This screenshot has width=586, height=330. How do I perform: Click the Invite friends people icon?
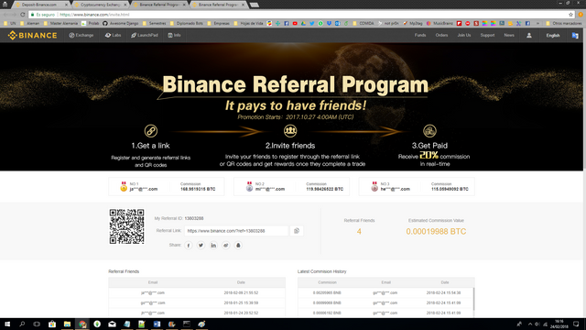290,131
